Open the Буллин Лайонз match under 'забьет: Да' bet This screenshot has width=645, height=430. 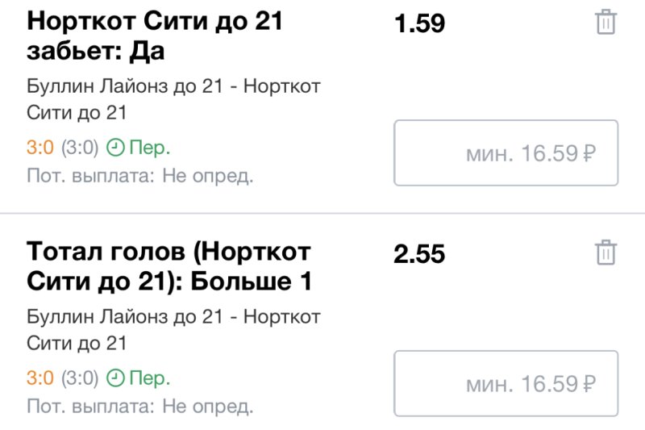point(173,99)
